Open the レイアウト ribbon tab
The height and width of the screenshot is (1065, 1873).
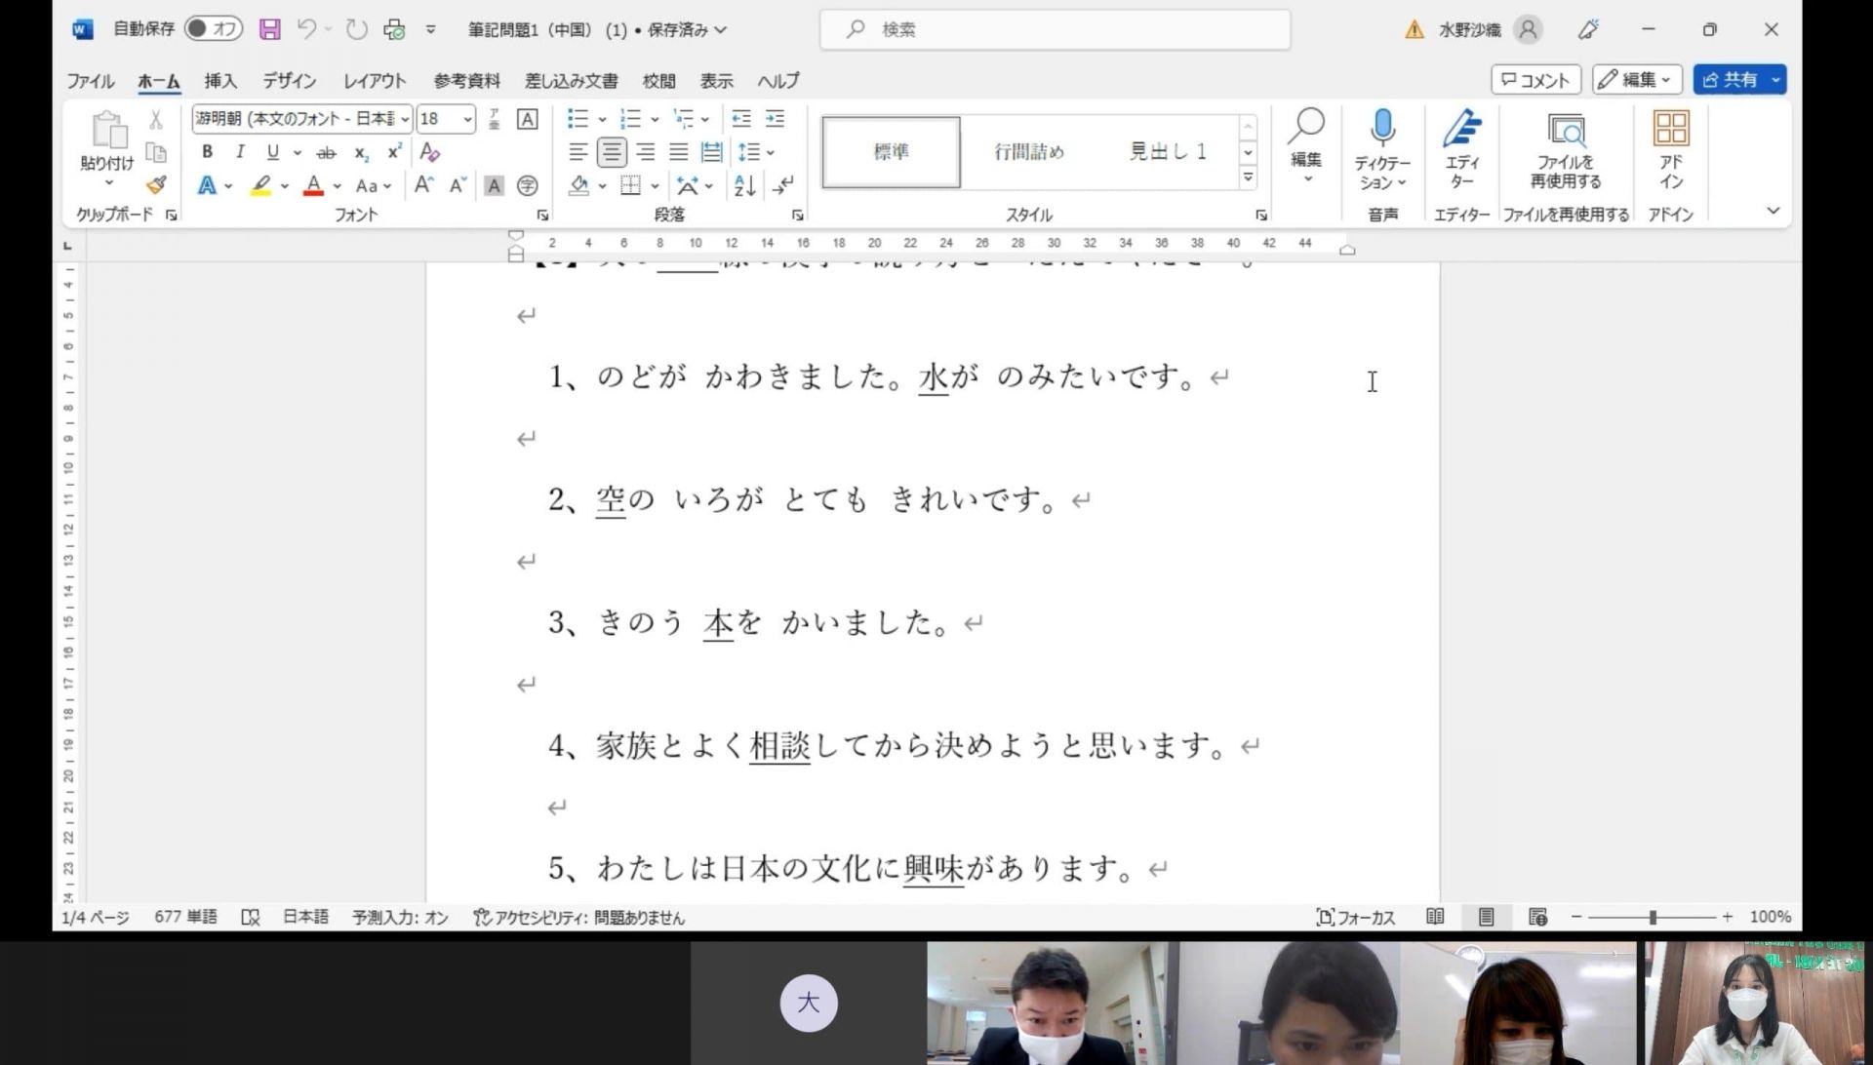(374, 81)
